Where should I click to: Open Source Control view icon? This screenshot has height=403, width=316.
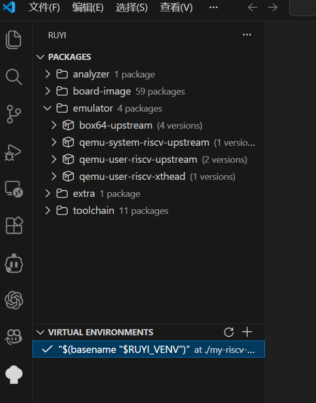pyautogui.click(x=13, y=114)
